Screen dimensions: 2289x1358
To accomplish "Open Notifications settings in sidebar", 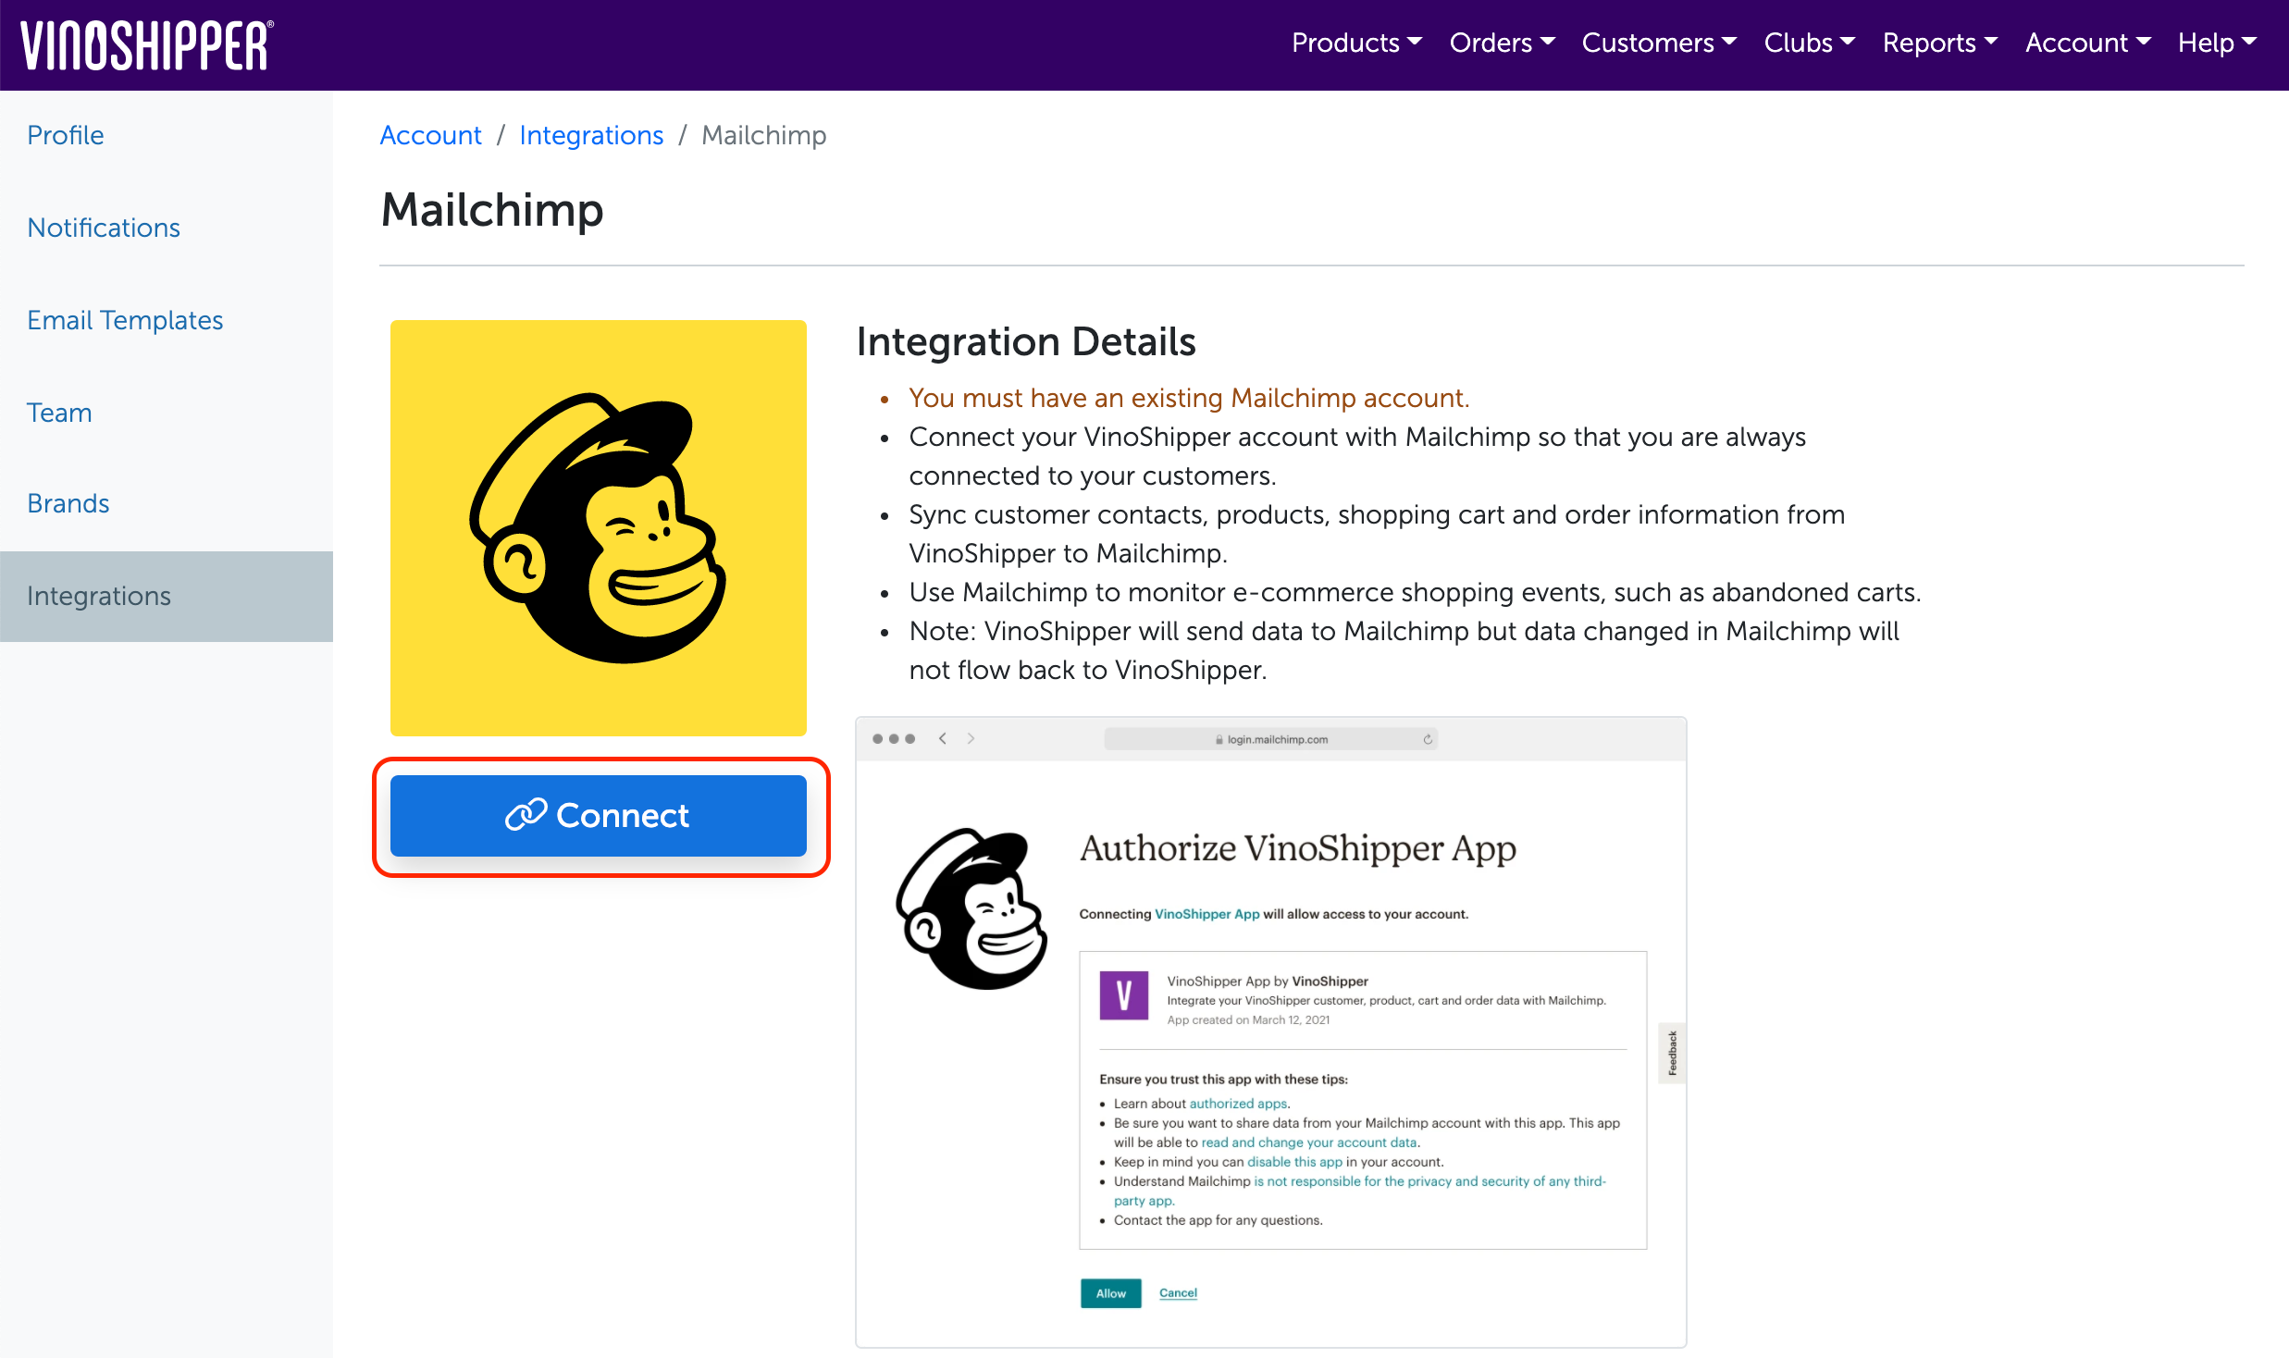I will tap(104, 228).
